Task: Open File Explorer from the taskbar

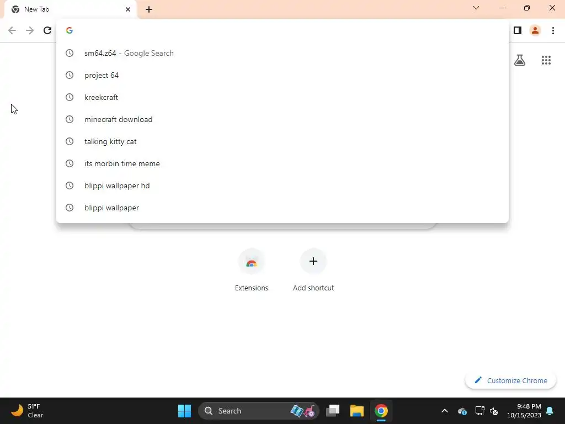Action: pyautogui.click(x=357, y=411)
